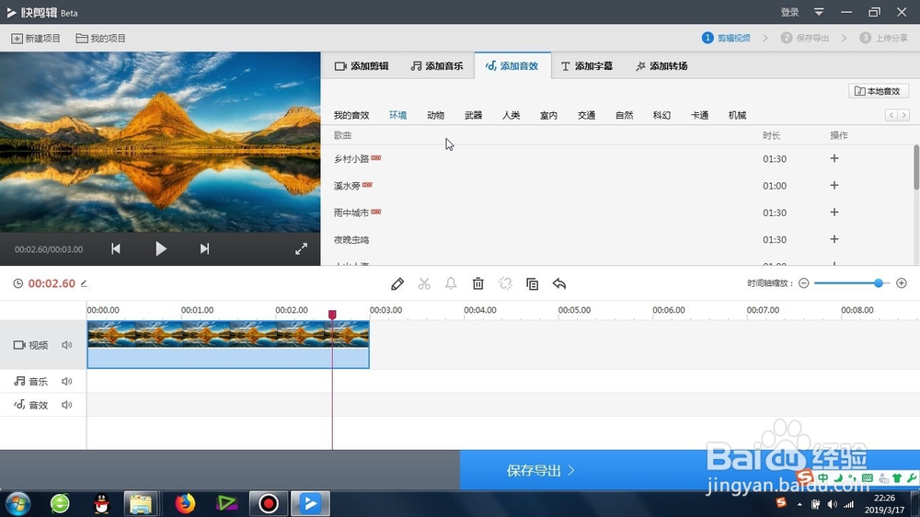This screenshot has width=920, height=517.
Task: Jump to previous frame in preview
Action: coord(116,248)
